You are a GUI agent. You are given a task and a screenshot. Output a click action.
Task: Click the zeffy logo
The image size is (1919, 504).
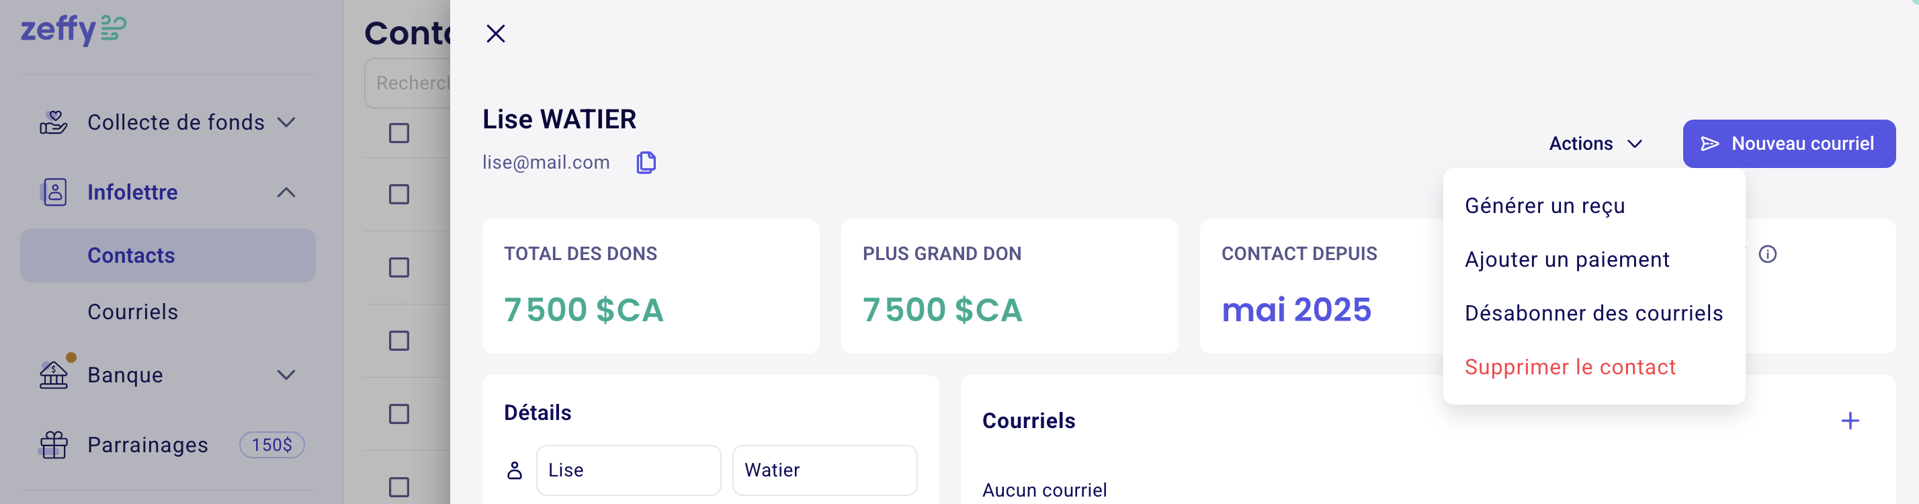point(73,30)
